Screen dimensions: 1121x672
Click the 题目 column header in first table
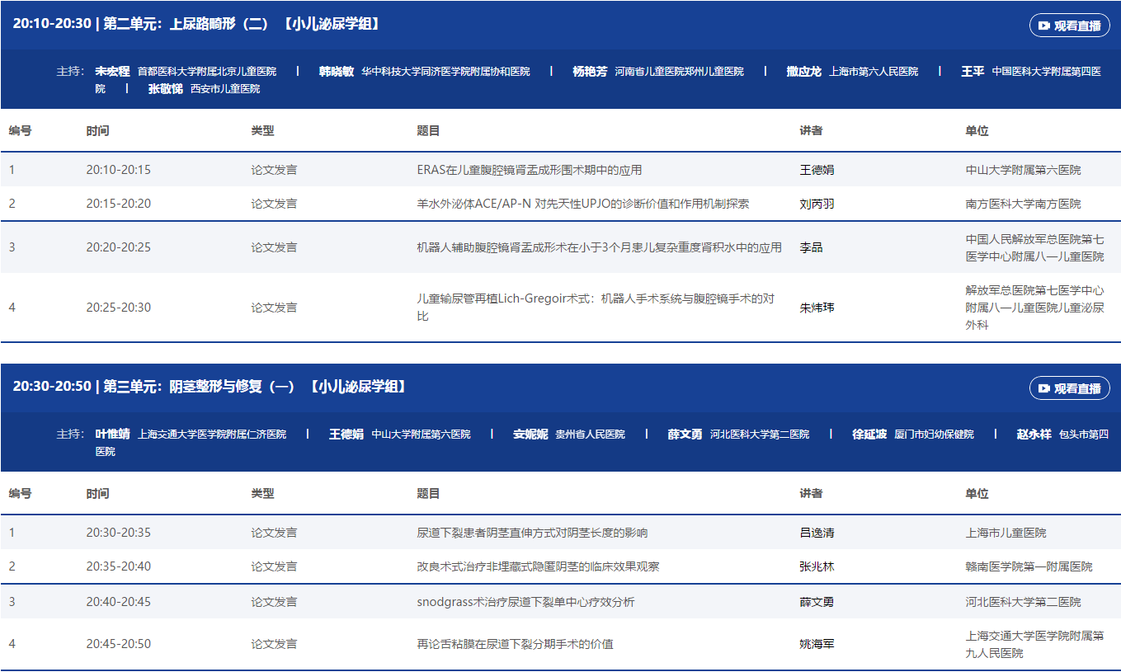point(428,131)
